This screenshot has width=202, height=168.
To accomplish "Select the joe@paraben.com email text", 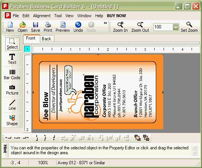I will coord(61,95).
